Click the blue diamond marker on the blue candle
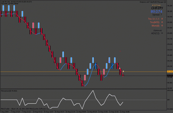This screenshot has height=113, width=173. point(109,62)
